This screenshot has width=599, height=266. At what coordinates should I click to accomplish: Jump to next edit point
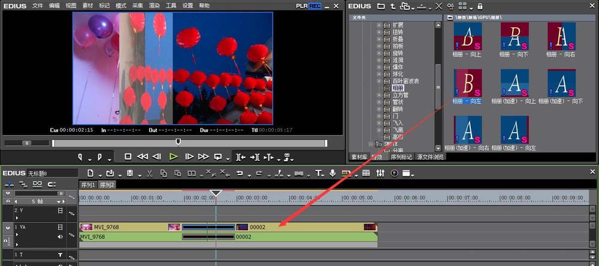[255, 157]
